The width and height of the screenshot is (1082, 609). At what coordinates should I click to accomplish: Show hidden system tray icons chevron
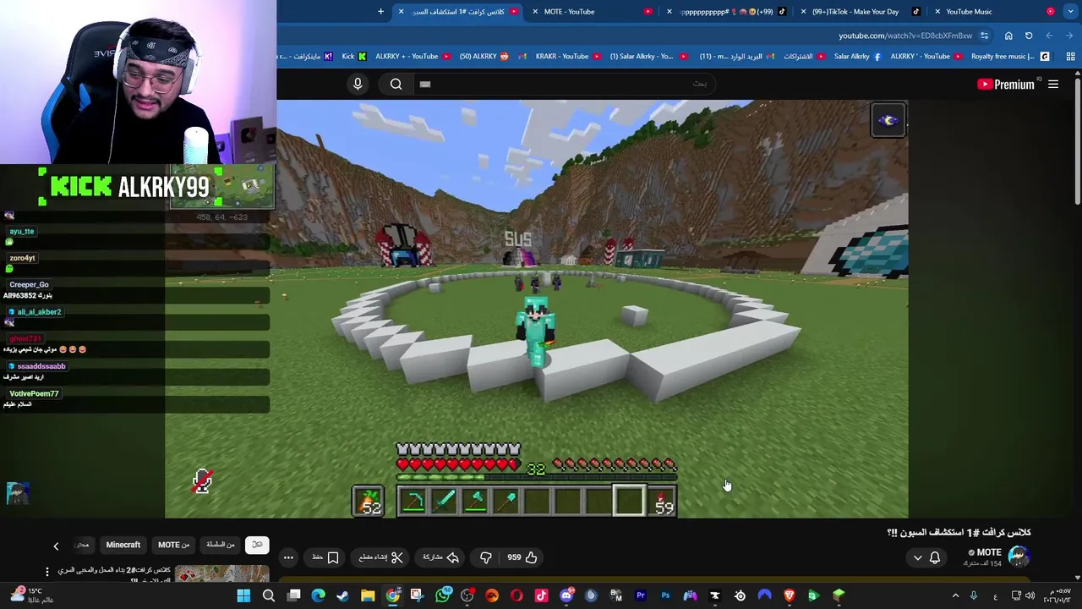click(956, 596)
